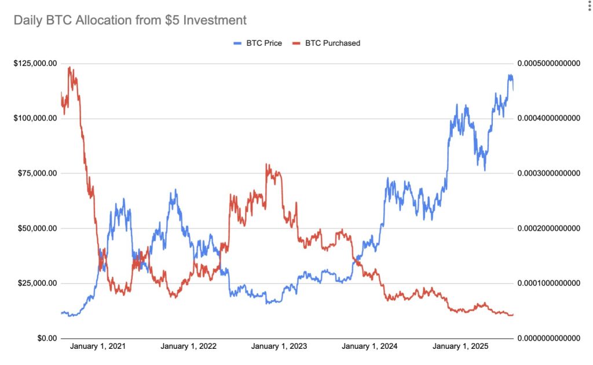Click the January 1, 2023 date label
593x365 pixels.
279,347
